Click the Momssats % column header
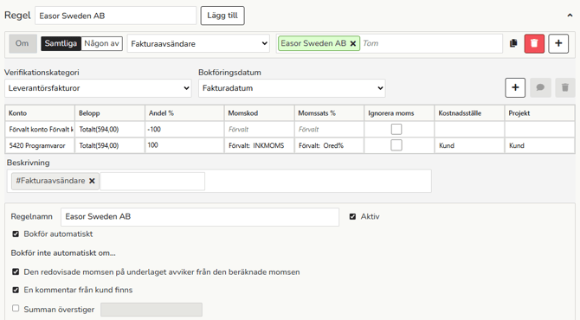The height and width of the screenshot is (320, 580). click(329, 113)
